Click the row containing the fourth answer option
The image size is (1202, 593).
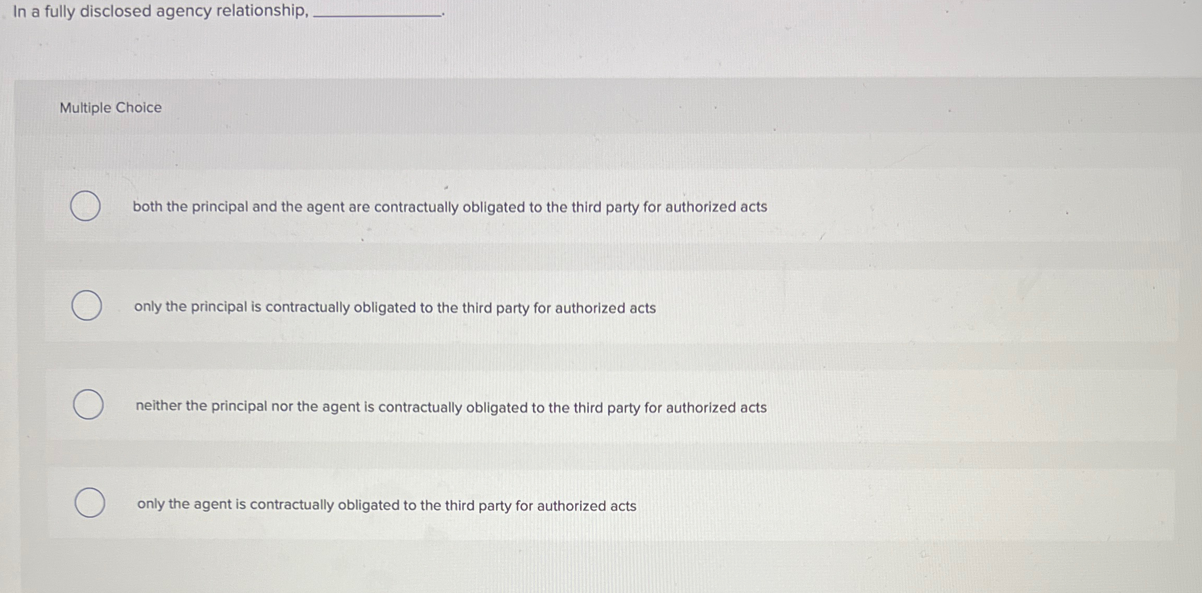click(575, 503)
